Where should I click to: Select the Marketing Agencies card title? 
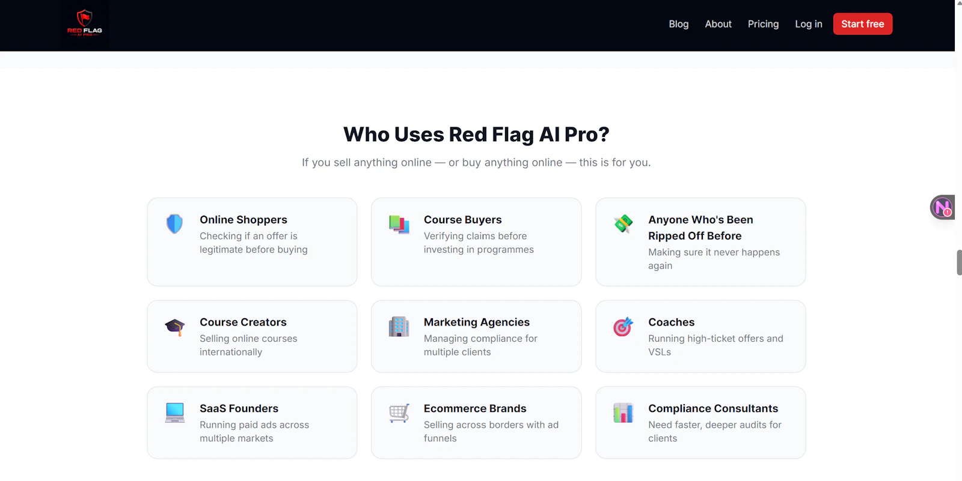pos(477,322)
